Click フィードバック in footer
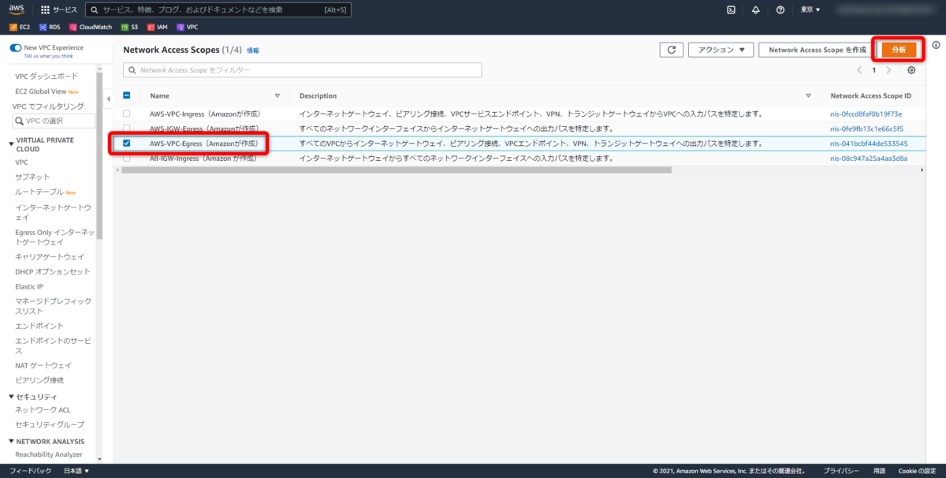This screenshot has width=946, height=478. click(31, 471)
